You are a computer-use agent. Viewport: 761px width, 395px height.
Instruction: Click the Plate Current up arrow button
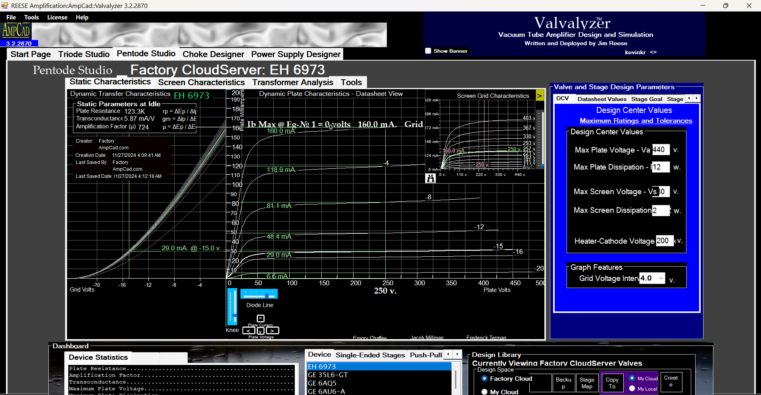coord(261,319)
